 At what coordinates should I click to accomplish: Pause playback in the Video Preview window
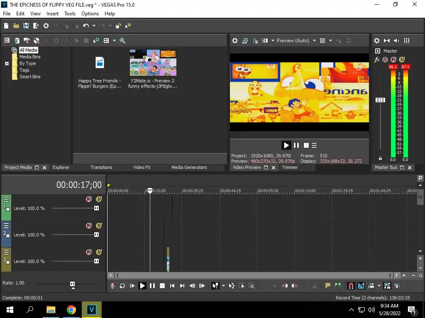[296, 145]
